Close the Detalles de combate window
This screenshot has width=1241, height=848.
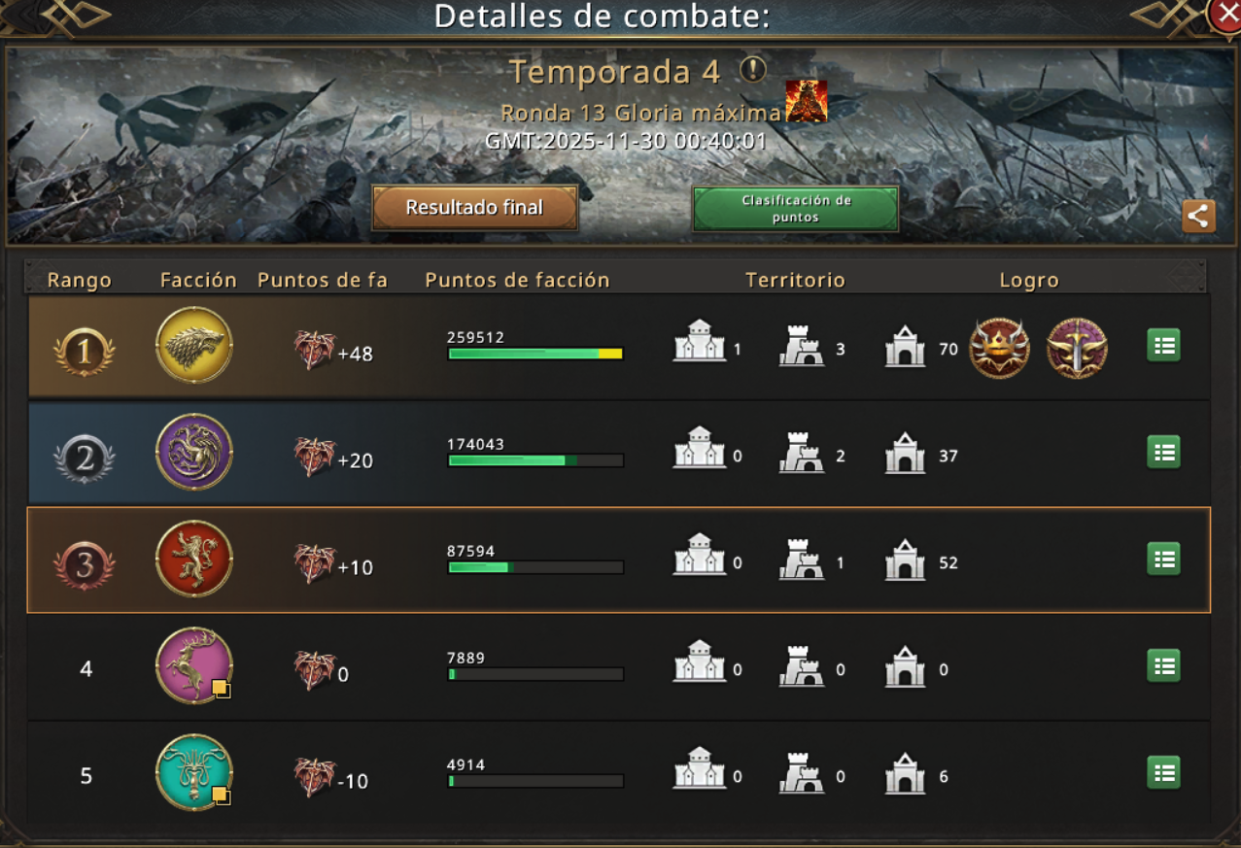1224,16
